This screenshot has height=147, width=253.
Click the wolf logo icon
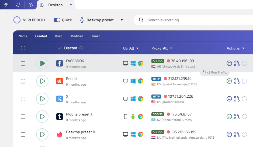pos(6,5)
